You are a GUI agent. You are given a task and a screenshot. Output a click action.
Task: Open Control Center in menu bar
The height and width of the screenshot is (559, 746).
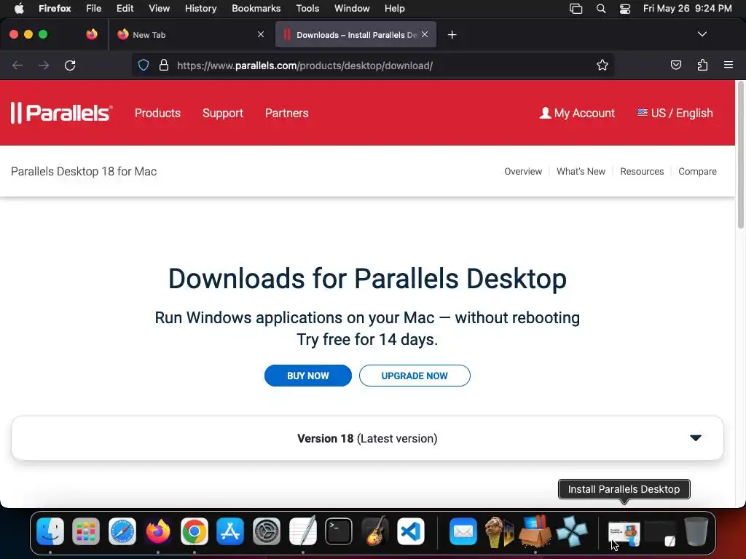(624, 9)
